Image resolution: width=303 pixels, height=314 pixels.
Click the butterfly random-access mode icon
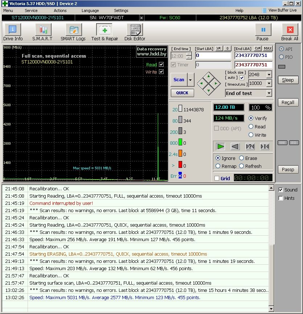(265, 146)
